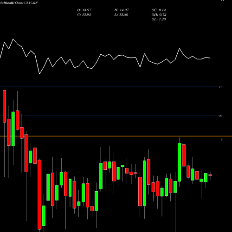Click the axis label below the orange line

(x=222, y=140)
